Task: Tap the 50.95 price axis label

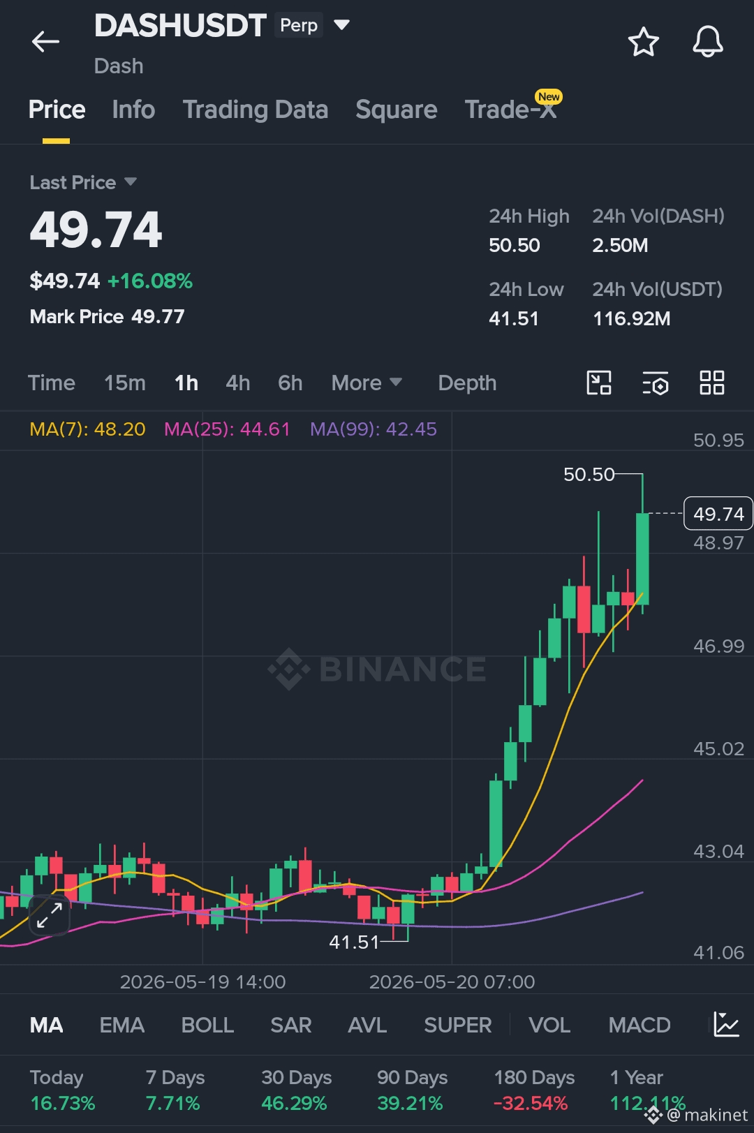Action: point(718,440)
